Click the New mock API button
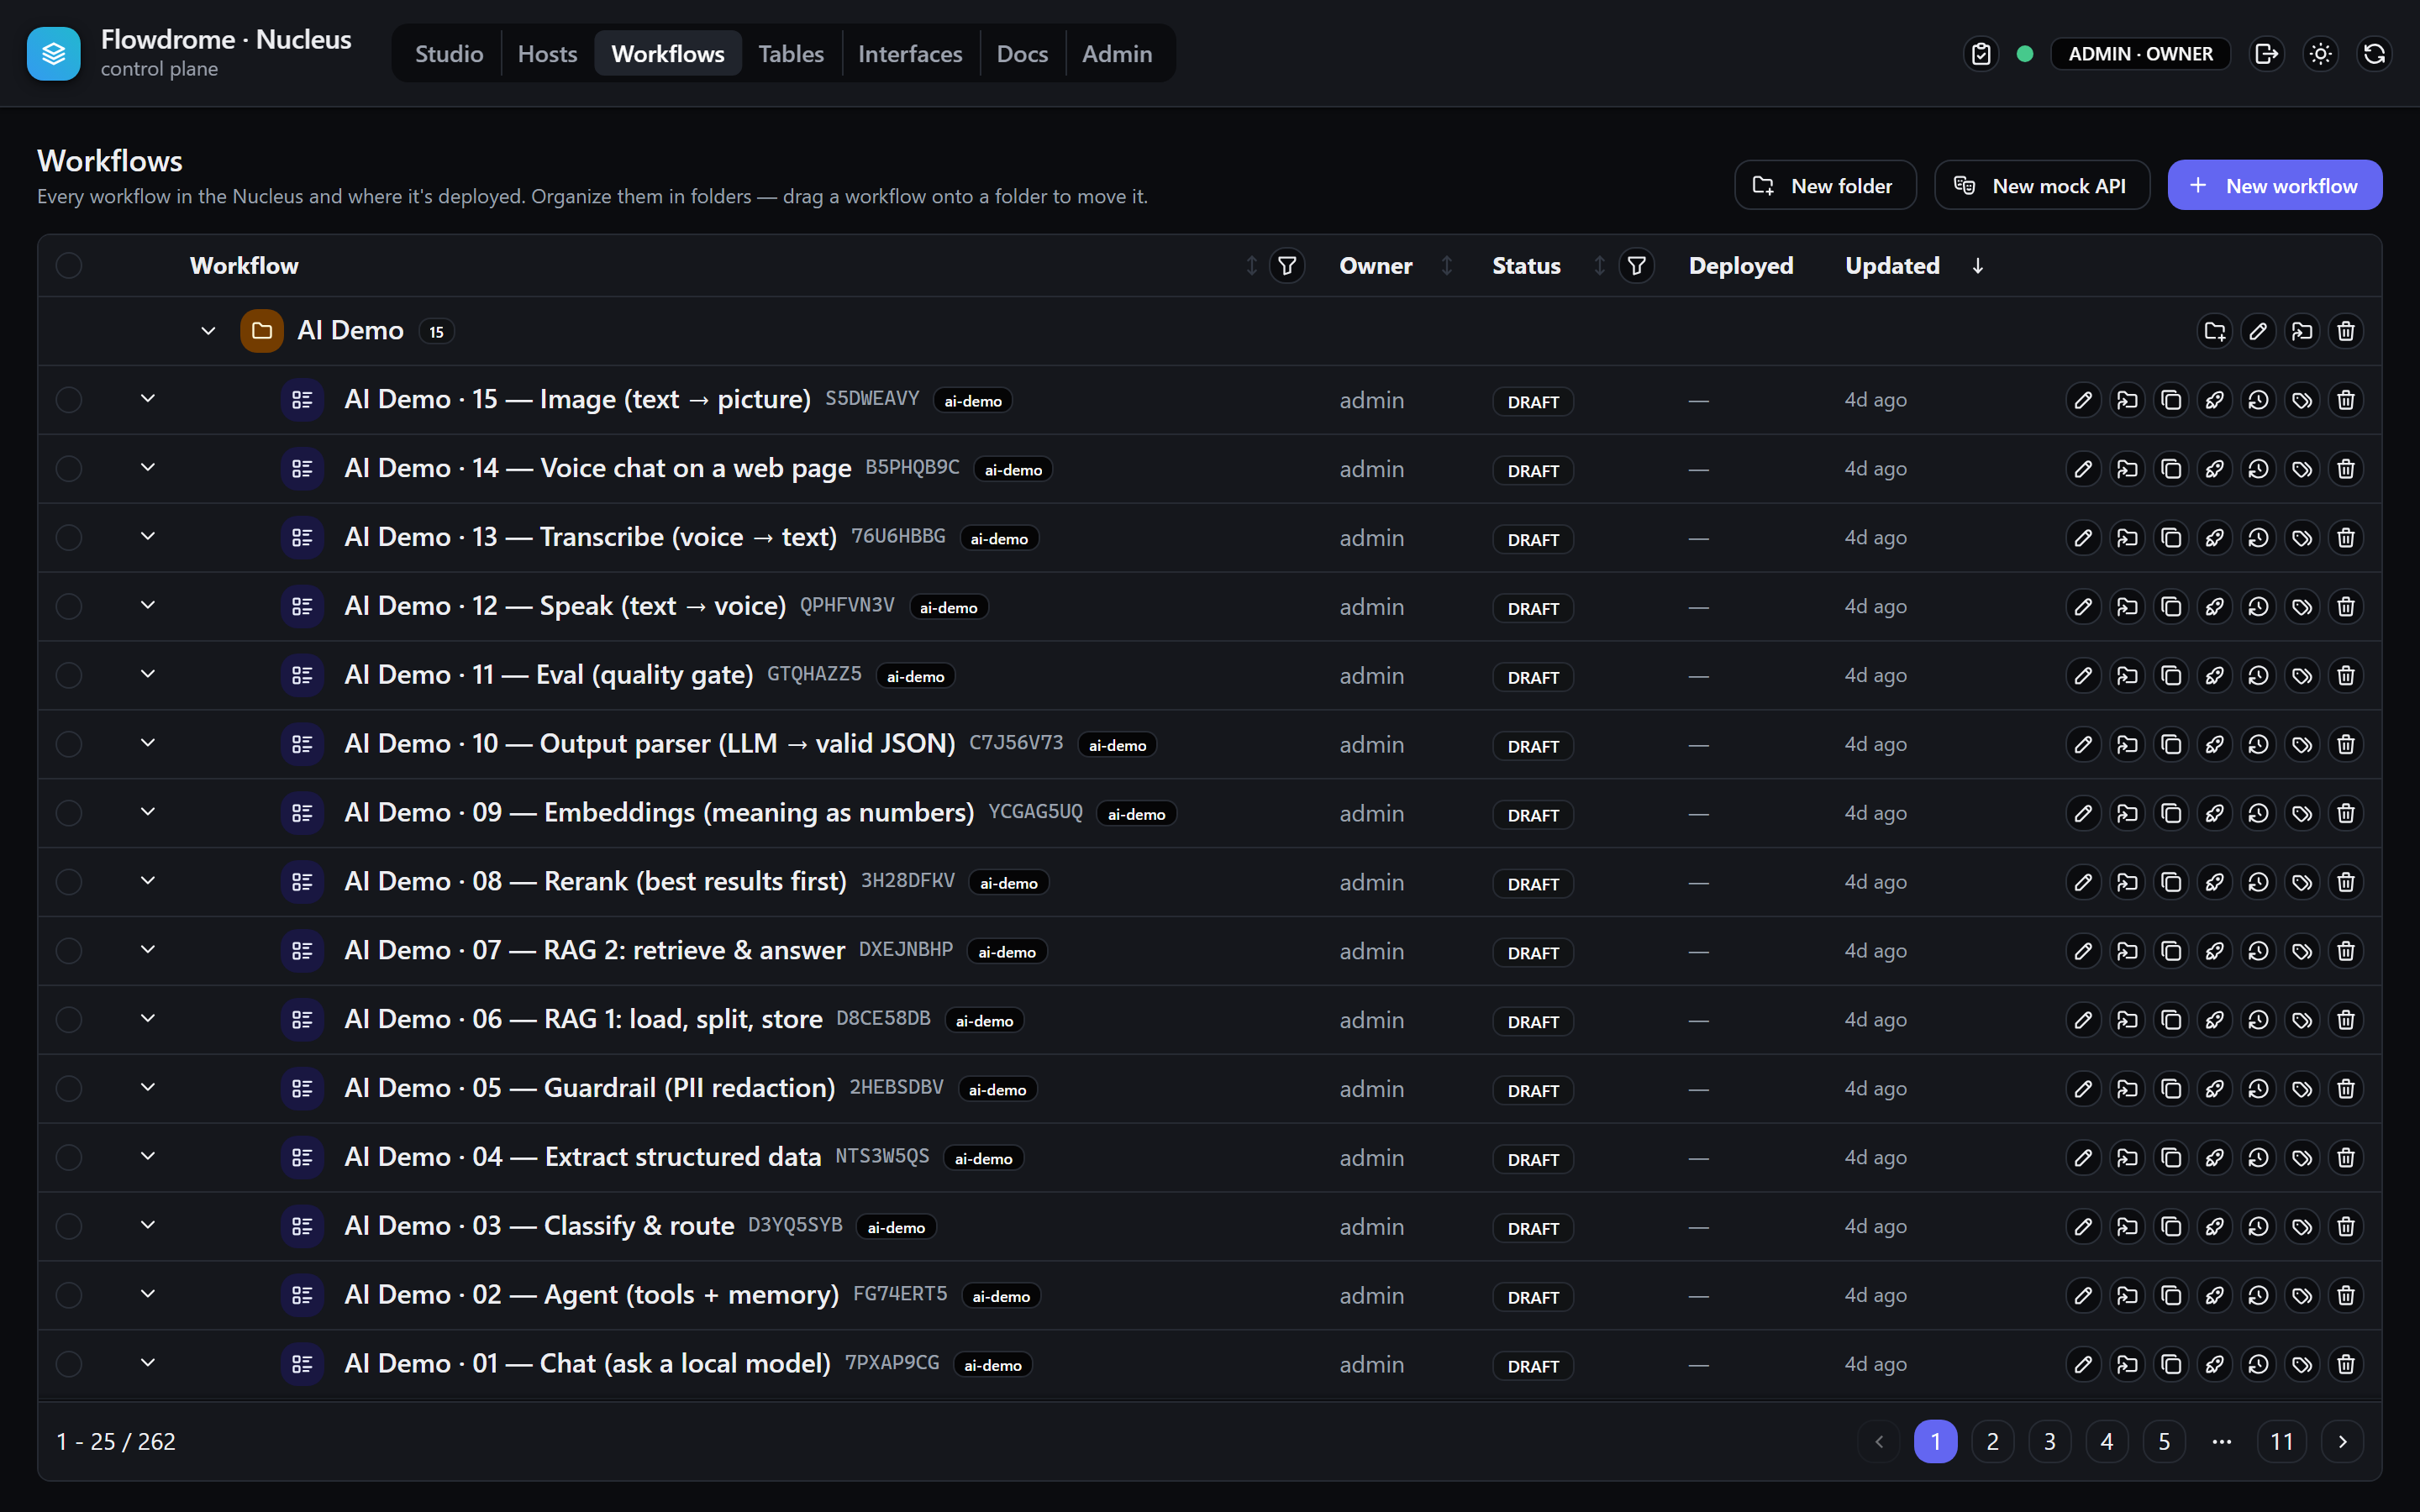The image size is (2420, 1512). click(2041, 186)
